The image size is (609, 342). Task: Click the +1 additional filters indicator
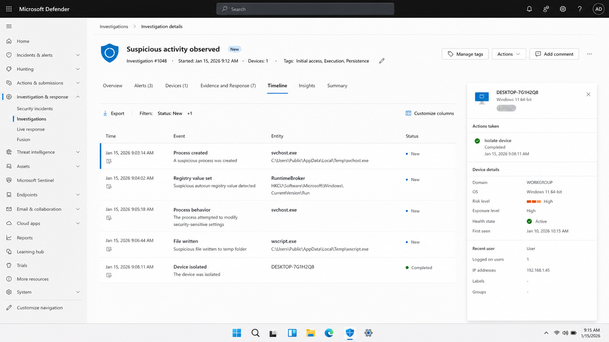190,113
